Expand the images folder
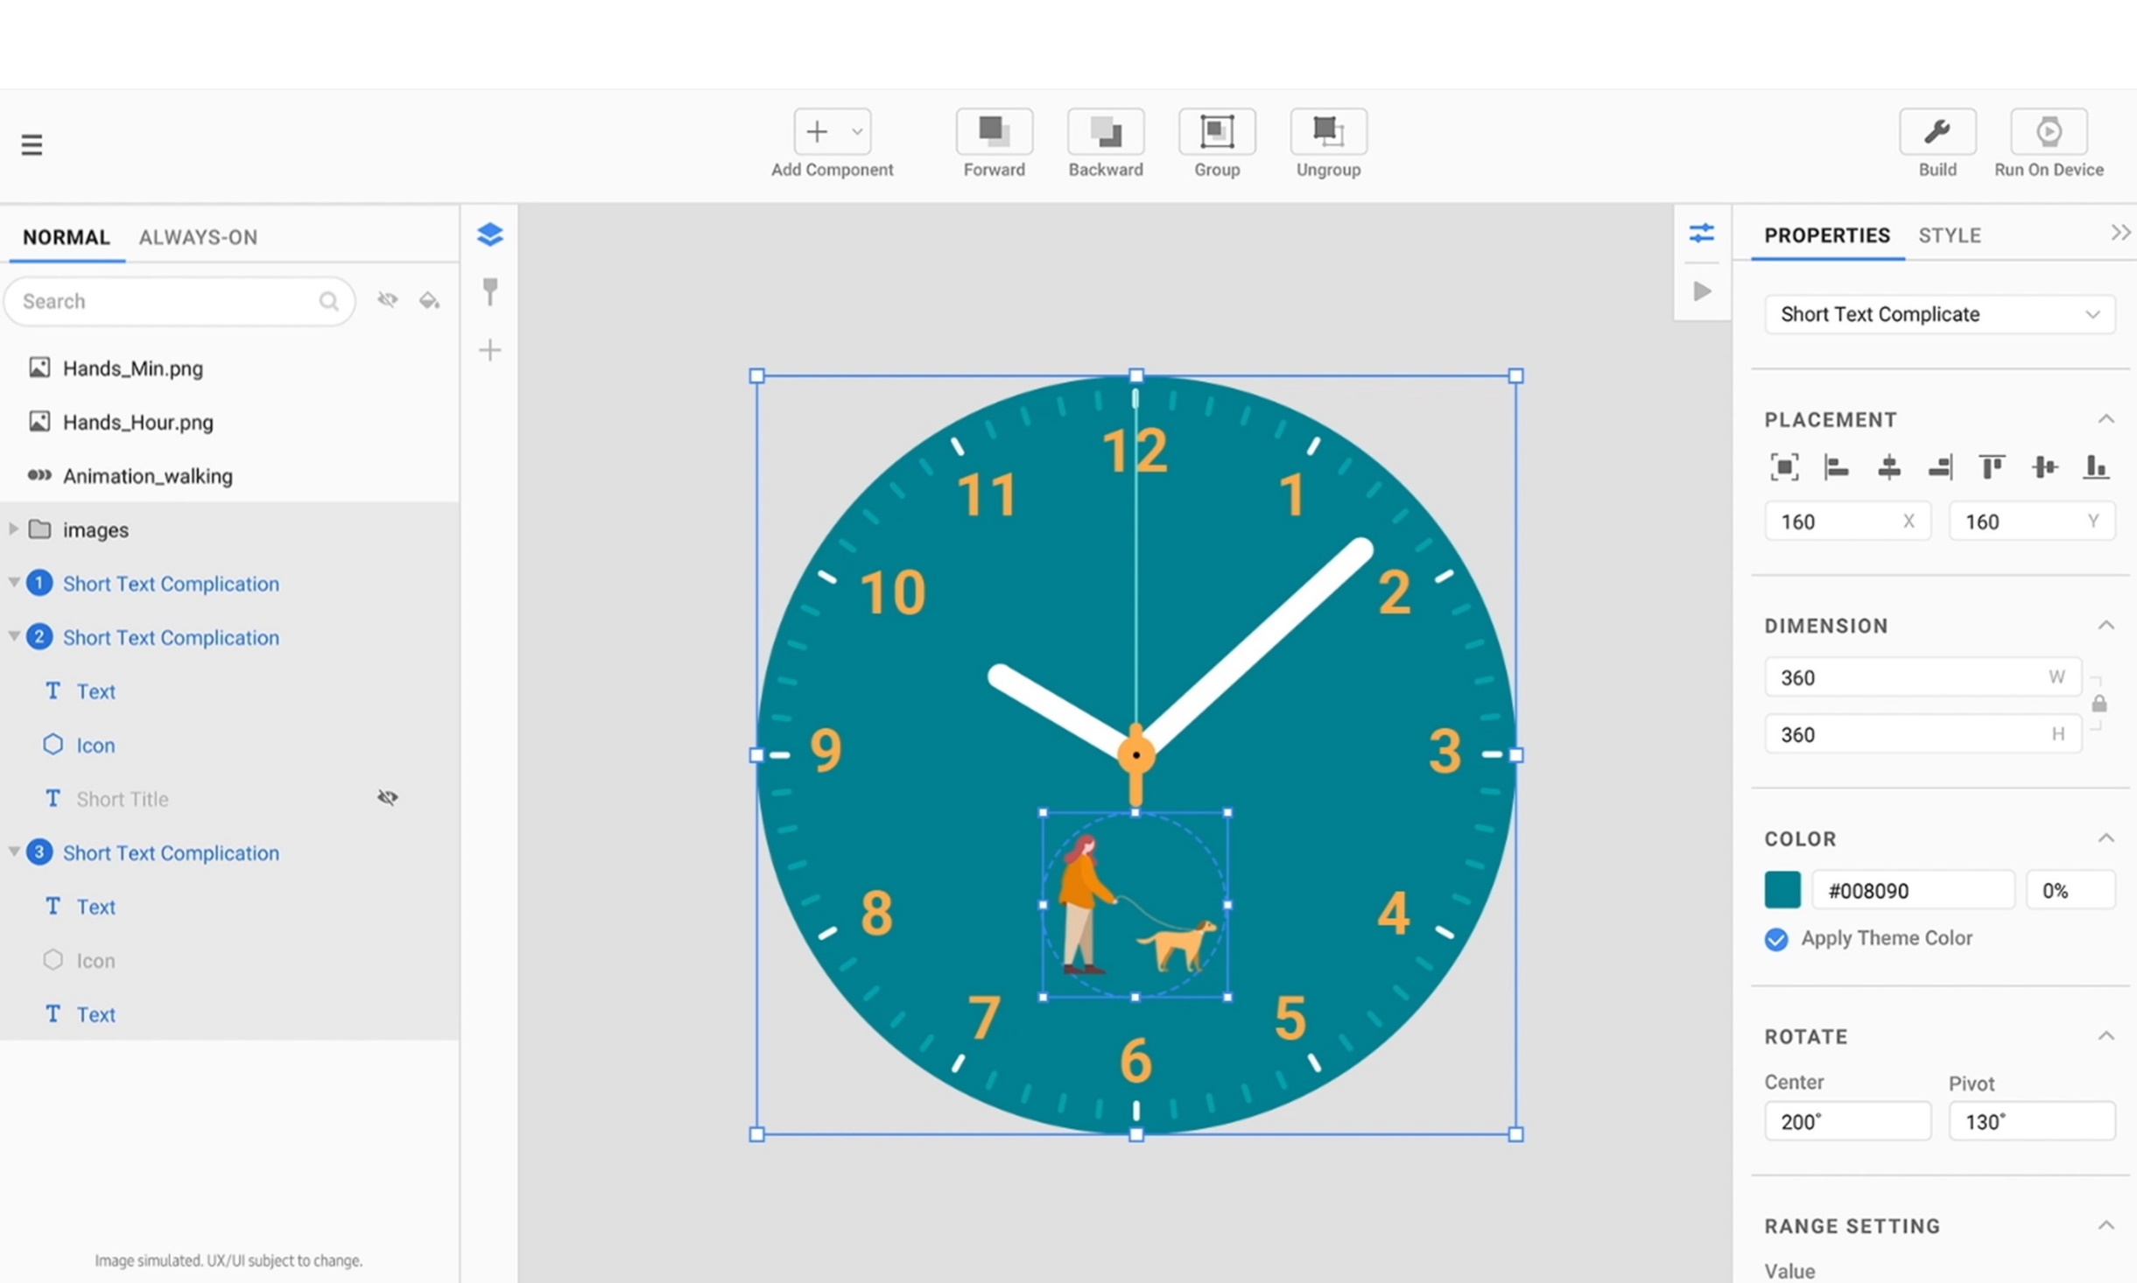 [13, 529]
